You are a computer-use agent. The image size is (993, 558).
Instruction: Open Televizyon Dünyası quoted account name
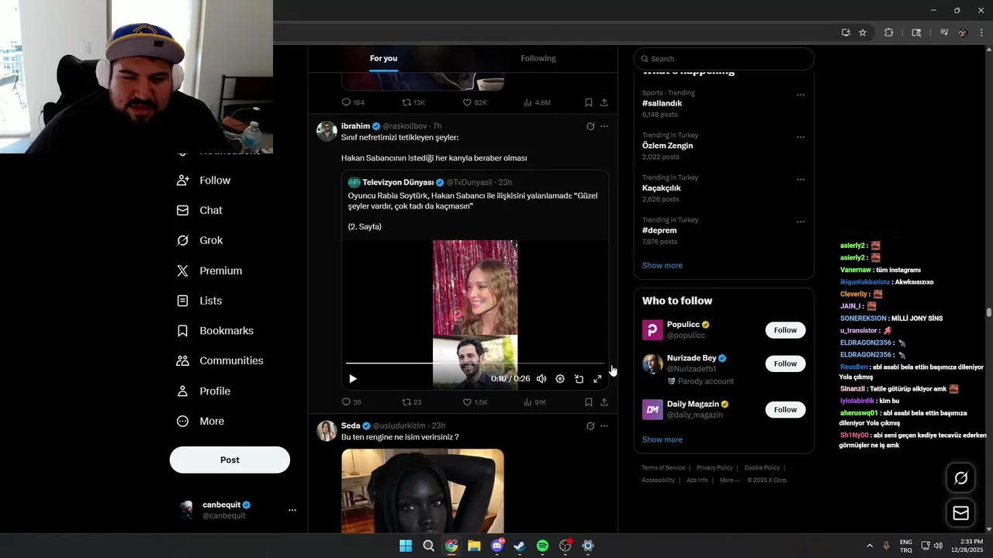point(400,183)
